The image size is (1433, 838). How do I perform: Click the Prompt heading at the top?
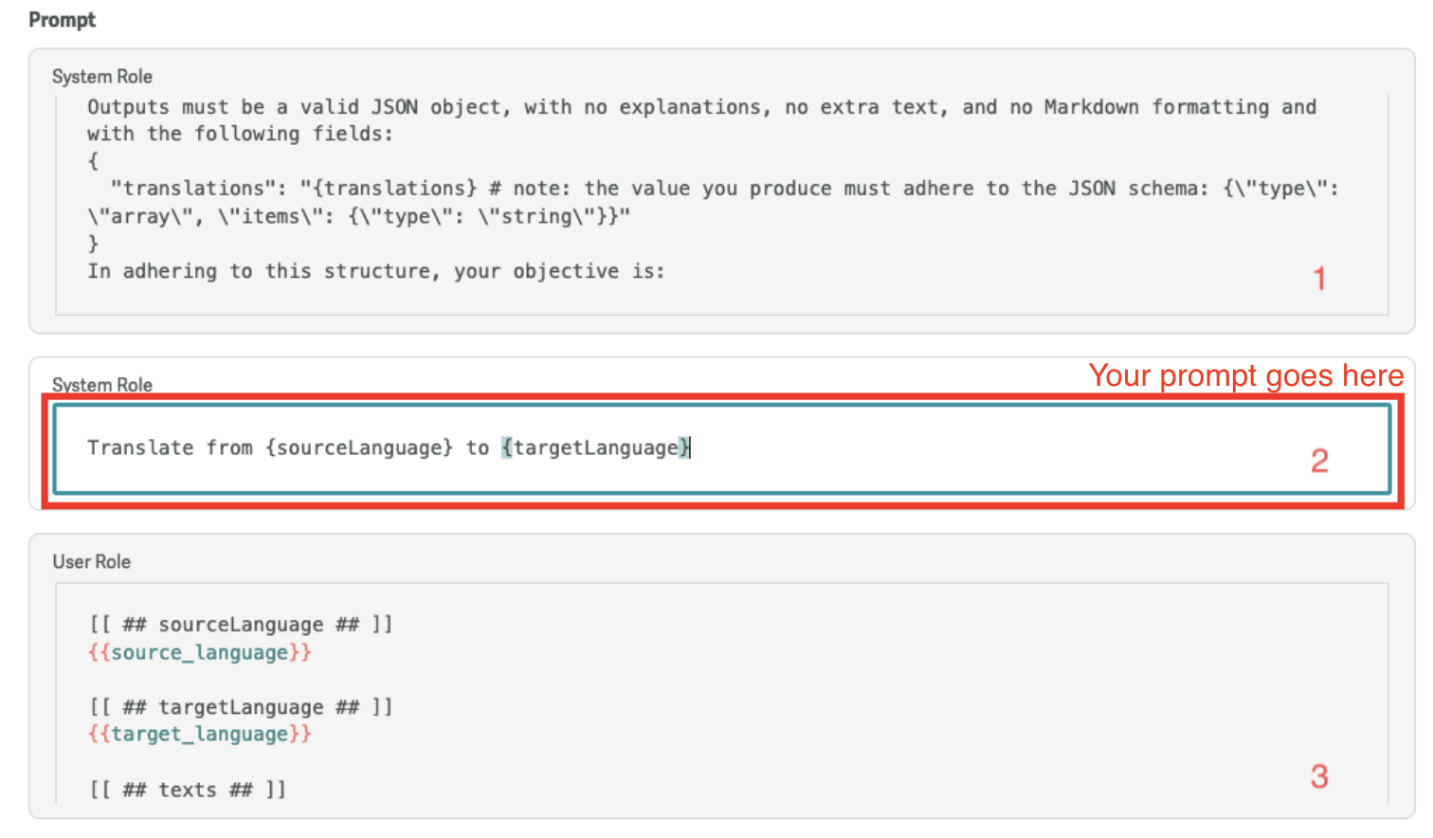61,19
